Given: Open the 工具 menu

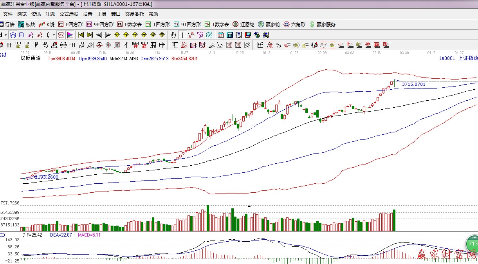Looking at the screenshot, I should tap(102, 14).
